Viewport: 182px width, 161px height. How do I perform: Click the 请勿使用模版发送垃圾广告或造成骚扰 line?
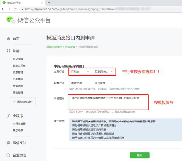(94, 125)
